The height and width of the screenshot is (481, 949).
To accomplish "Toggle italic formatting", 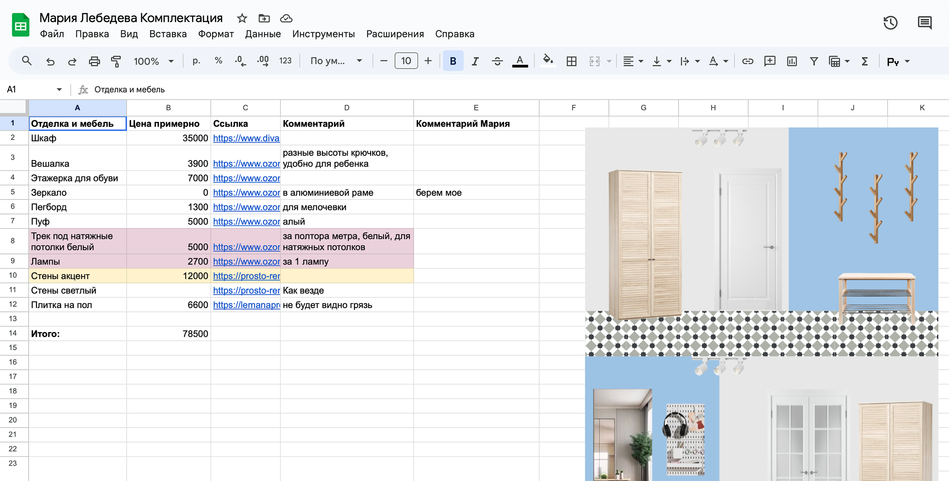I will click(x=475, y=61).
